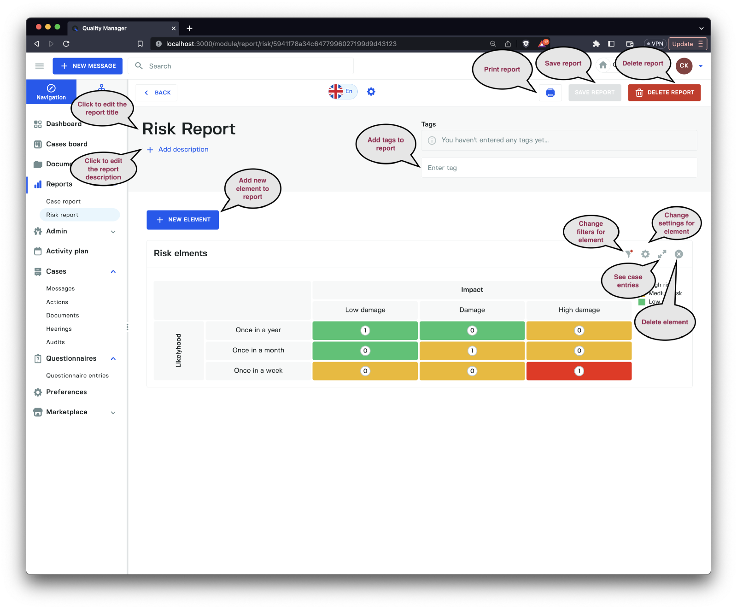This screenshot has width=737, height=609.
Task: Switch language with the En flag toggle
Action: click(342, 92)
